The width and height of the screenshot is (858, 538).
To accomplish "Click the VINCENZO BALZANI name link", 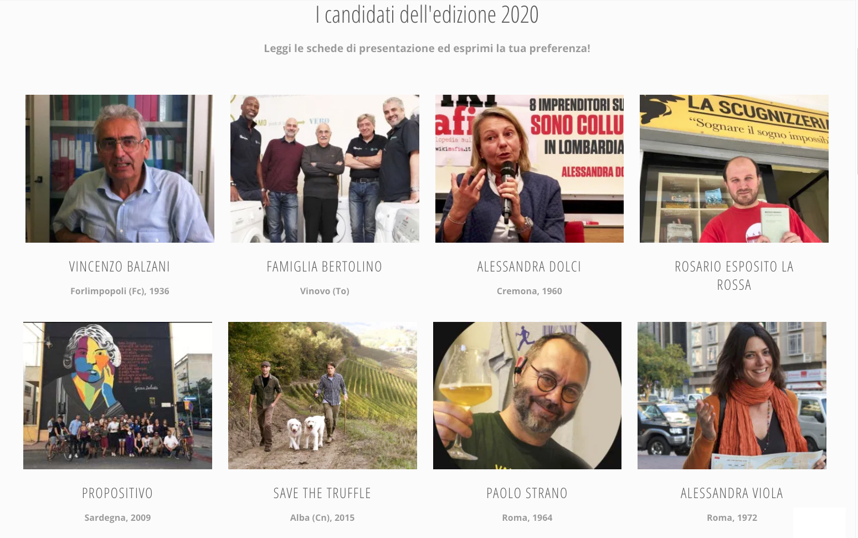I will (x=120, y=267).
